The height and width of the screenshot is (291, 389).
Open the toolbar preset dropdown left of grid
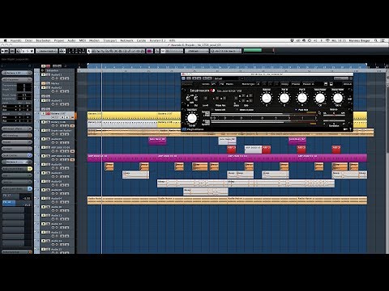click(47, 51)
